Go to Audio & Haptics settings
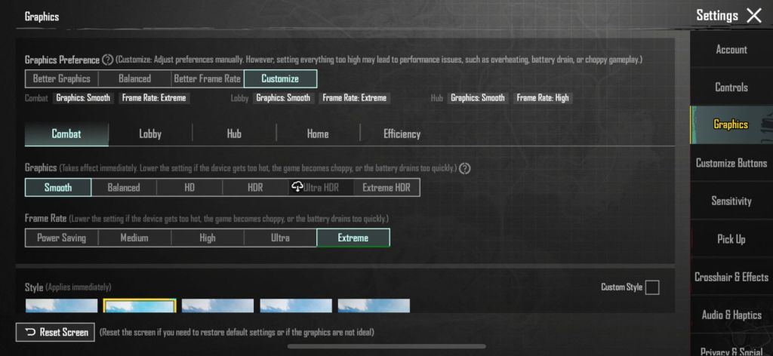The width and height of the screenshot is (773, 356). point(731,315)
